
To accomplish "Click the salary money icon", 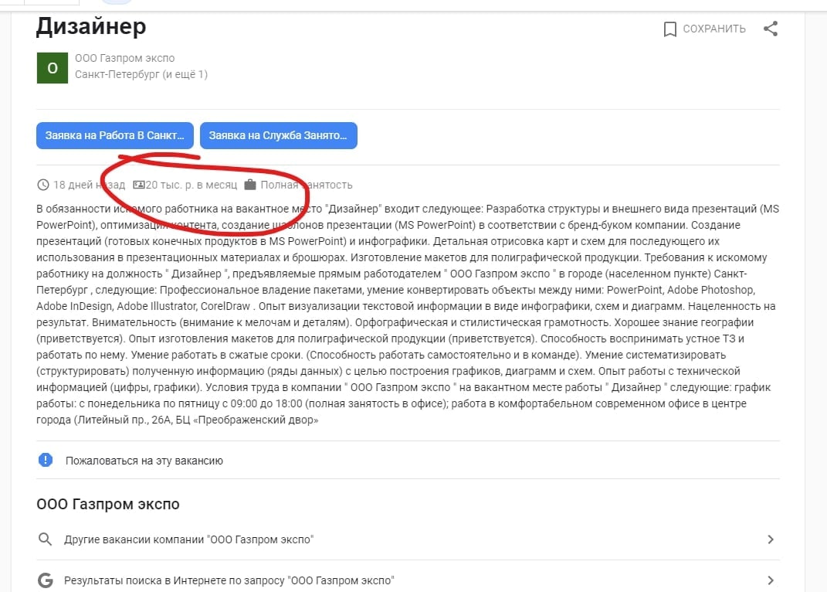I will click(139, 185).
